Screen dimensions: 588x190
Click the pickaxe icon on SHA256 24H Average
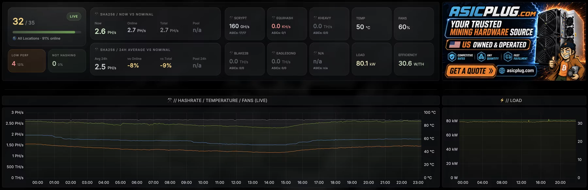click(x=97, y=50)
